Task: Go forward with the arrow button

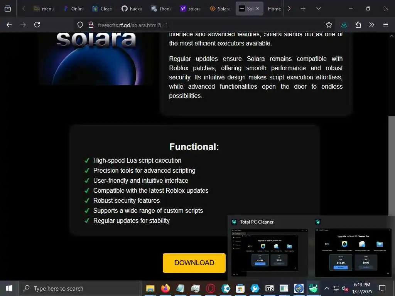Action: pyautogui.click(x=23, y=25)
